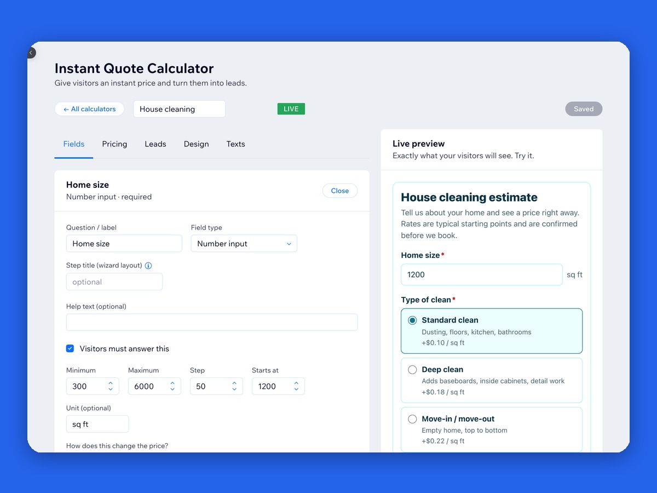Click the Step number field showing 50

click(x=216, y=386)
